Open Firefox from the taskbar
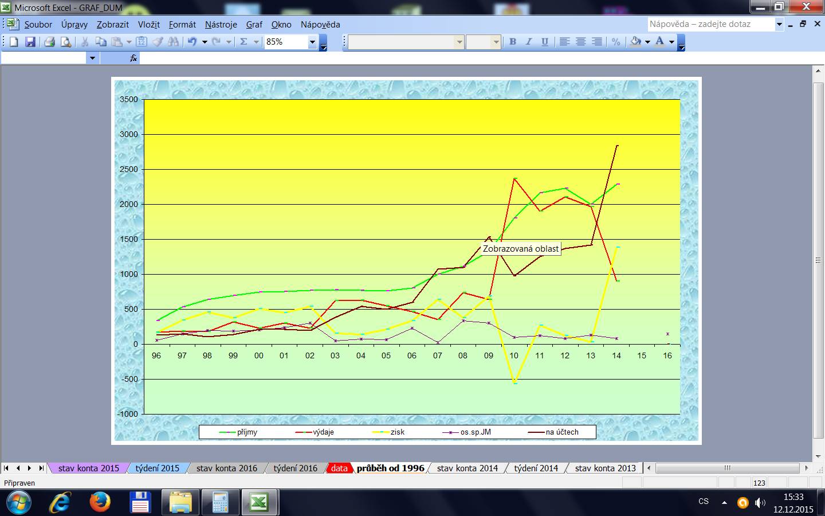 [x=100, y=503]
